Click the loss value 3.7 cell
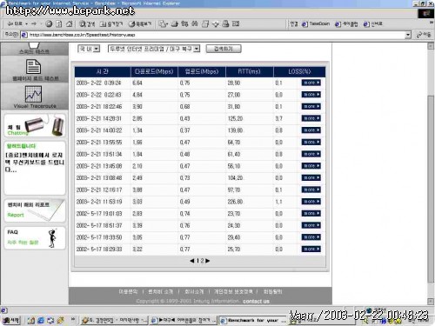The image size is (435, 326). coord(278,118)
